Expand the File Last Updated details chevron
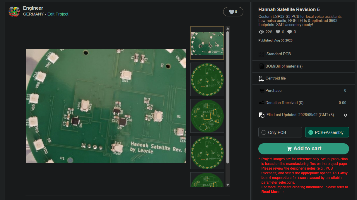 pyautogui.click(x=346, y=115)
